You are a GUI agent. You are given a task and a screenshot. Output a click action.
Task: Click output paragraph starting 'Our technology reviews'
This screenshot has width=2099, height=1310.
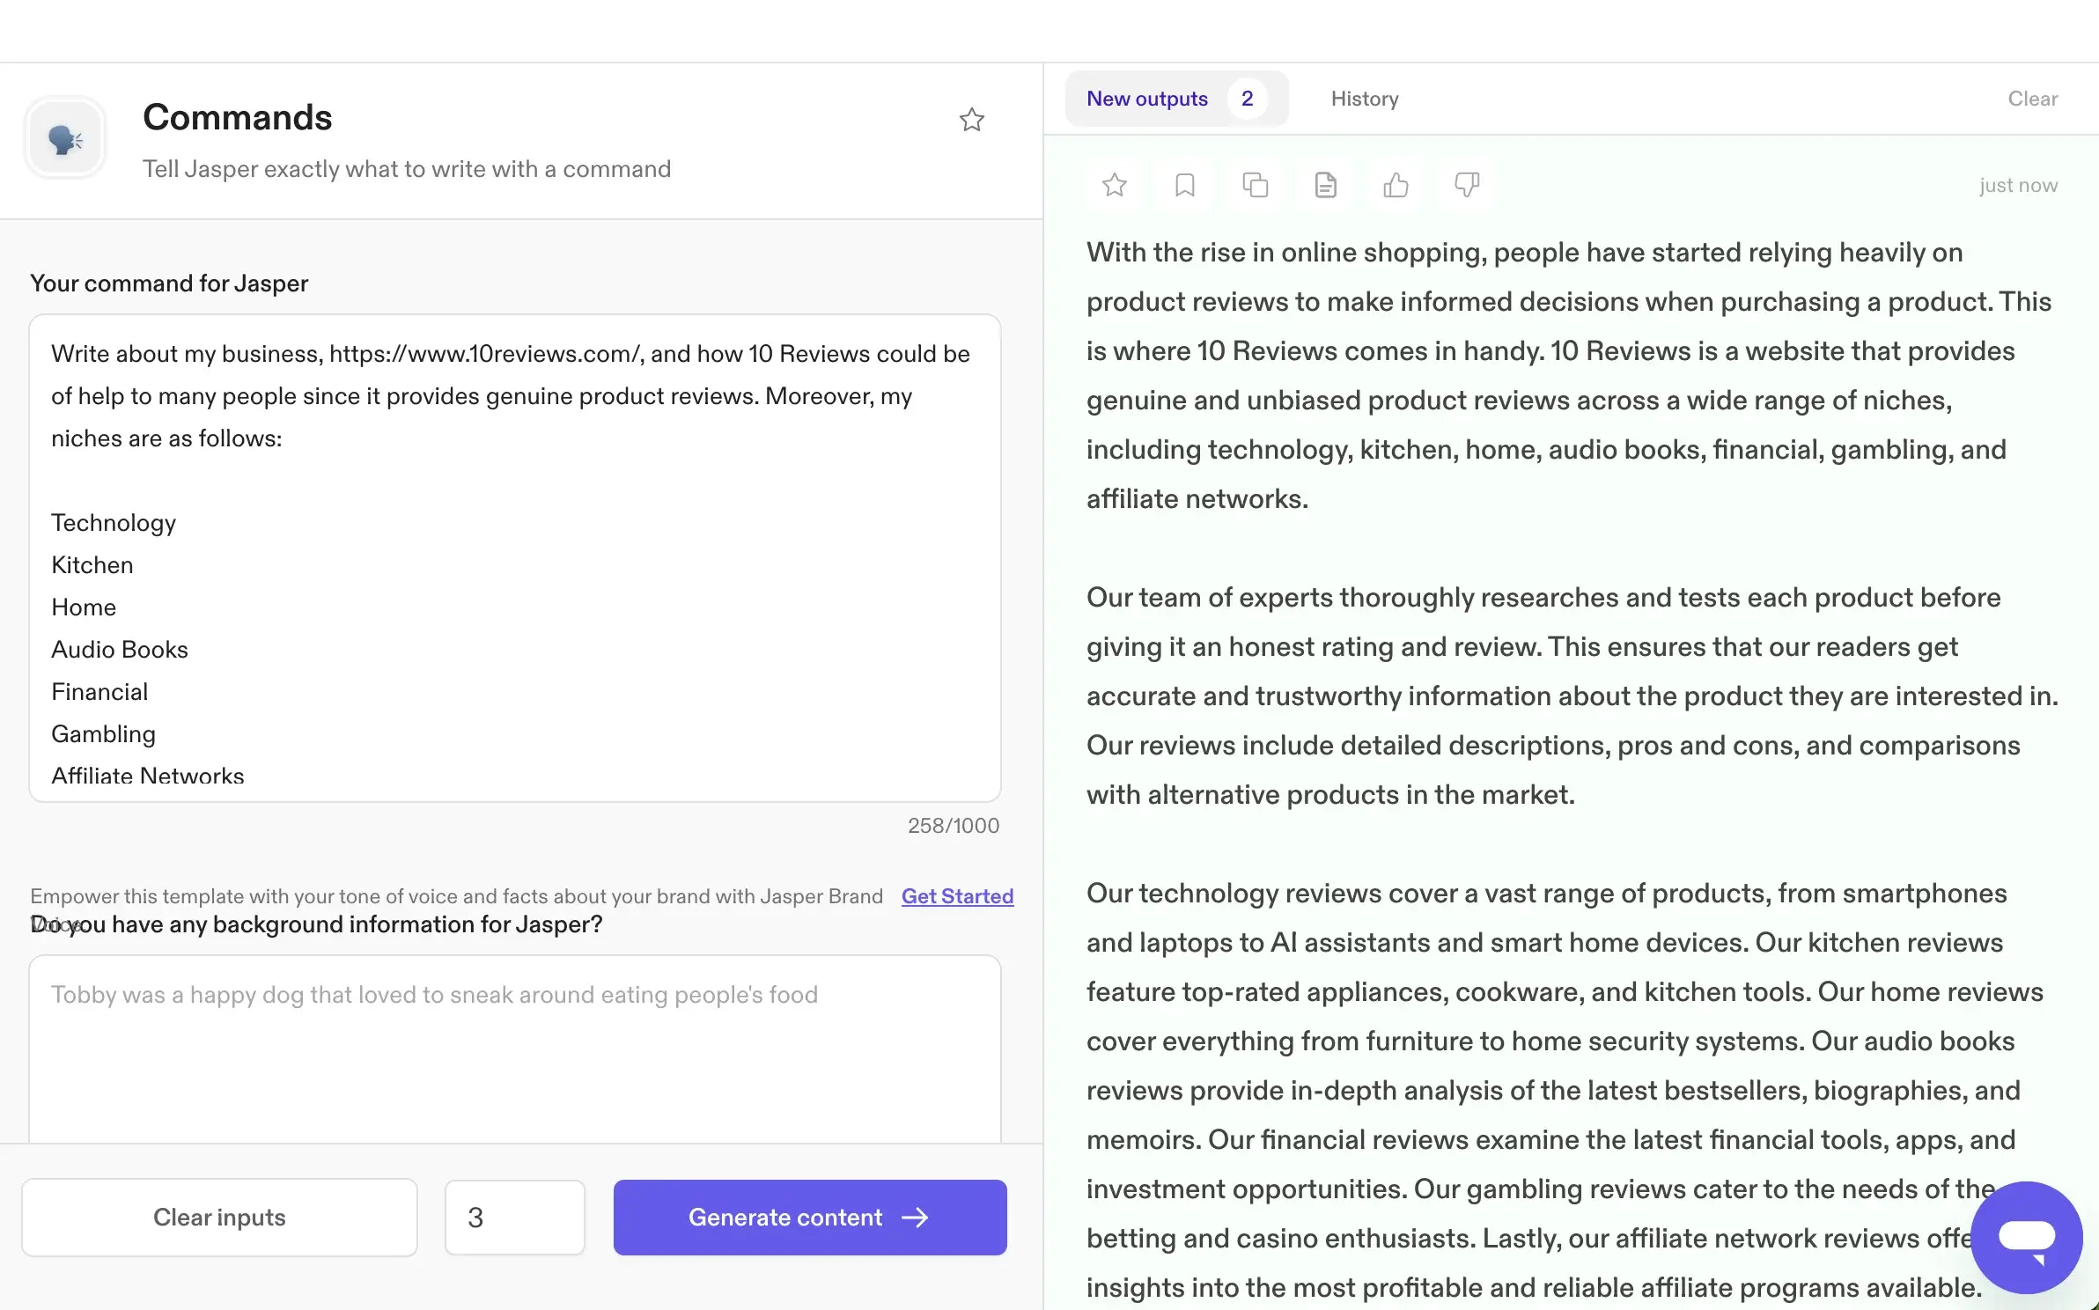click(x=1565, y=1090)
